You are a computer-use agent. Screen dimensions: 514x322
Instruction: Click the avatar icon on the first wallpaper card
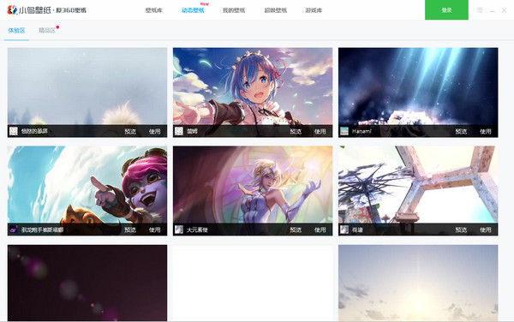click(13, 131)
